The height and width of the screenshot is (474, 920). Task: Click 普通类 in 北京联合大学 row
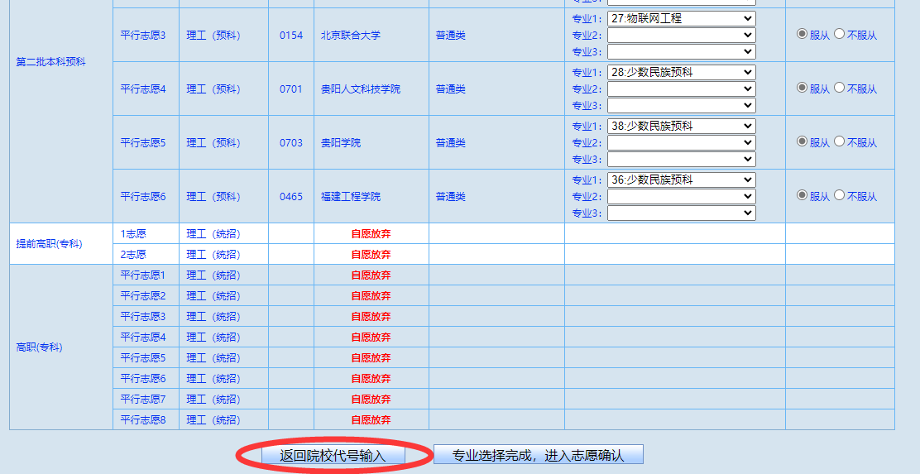click(x=451, y=36)
